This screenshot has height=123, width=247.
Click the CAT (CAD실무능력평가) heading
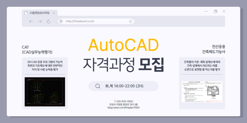37,49
